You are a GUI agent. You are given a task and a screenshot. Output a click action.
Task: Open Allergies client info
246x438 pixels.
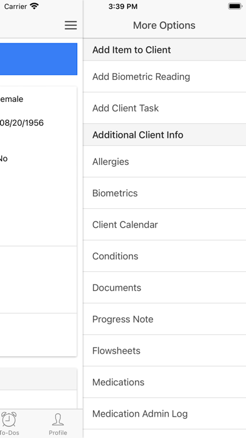click(164, 162)
